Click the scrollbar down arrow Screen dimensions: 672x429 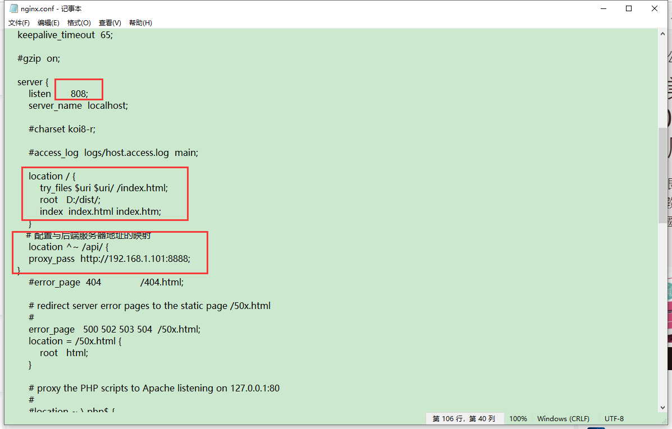[x=662, y=407]
